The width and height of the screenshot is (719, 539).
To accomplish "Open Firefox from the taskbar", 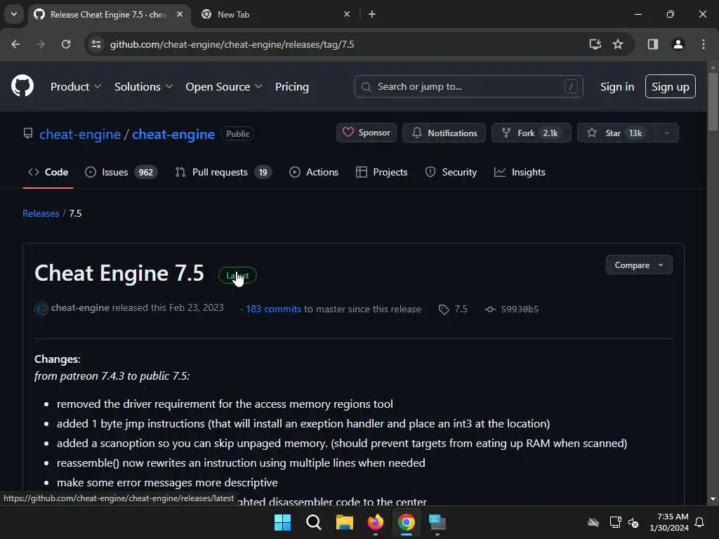I will (375, 522).
